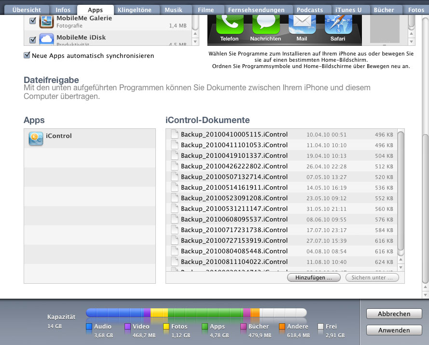429x345 pixels.
Task: Click file icon of Backup_20100727153919.iControl
Action: point(174,240)
